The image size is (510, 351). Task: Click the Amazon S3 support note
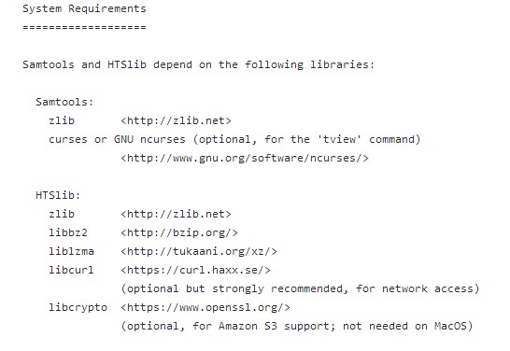tap(297, 327)
